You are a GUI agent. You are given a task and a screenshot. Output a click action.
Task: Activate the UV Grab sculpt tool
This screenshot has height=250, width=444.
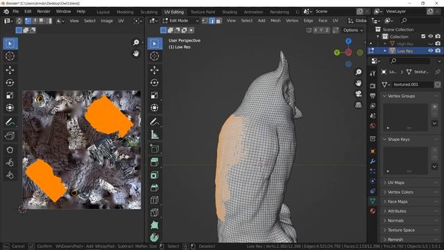10,150
